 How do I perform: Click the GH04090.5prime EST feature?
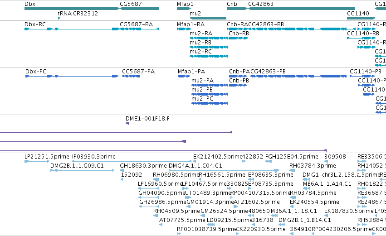pos(149,197)
